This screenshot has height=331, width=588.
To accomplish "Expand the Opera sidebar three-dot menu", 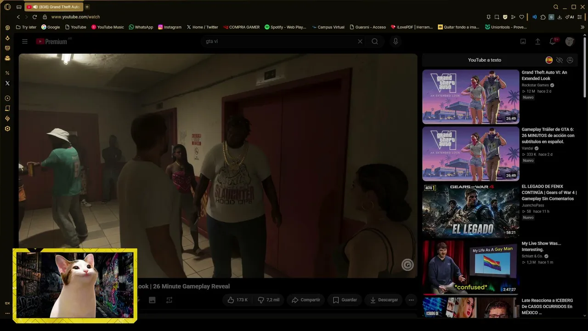I will pos(7,313).
